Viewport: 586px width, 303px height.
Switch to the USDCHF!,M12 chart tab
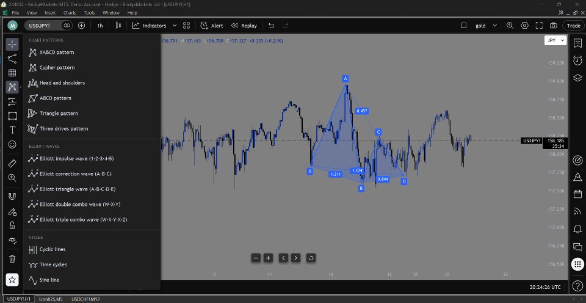[x=85, y=299]
